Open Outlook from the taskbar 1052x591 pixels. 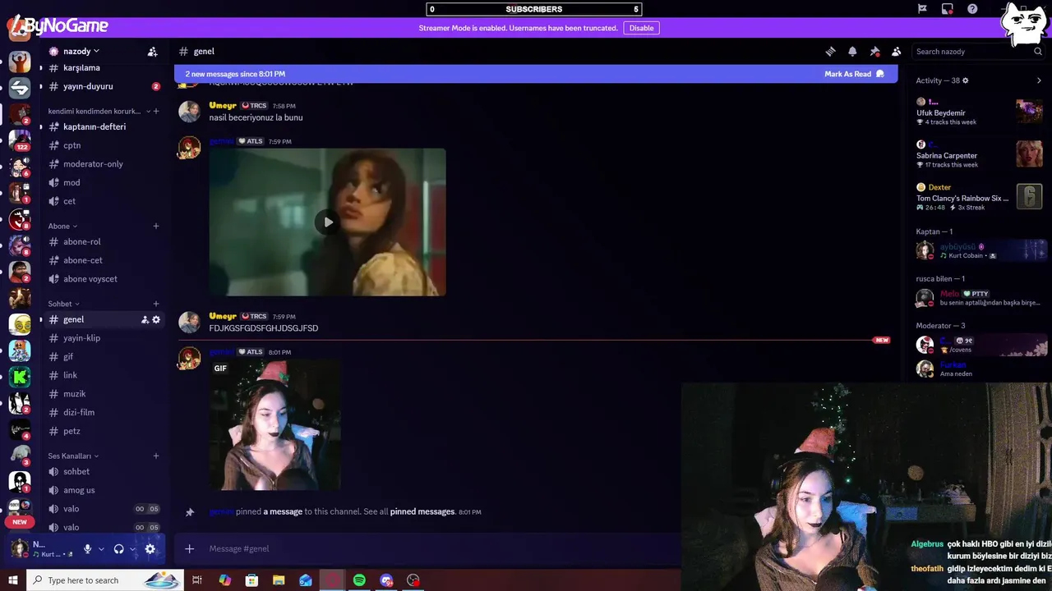[306, 580]
